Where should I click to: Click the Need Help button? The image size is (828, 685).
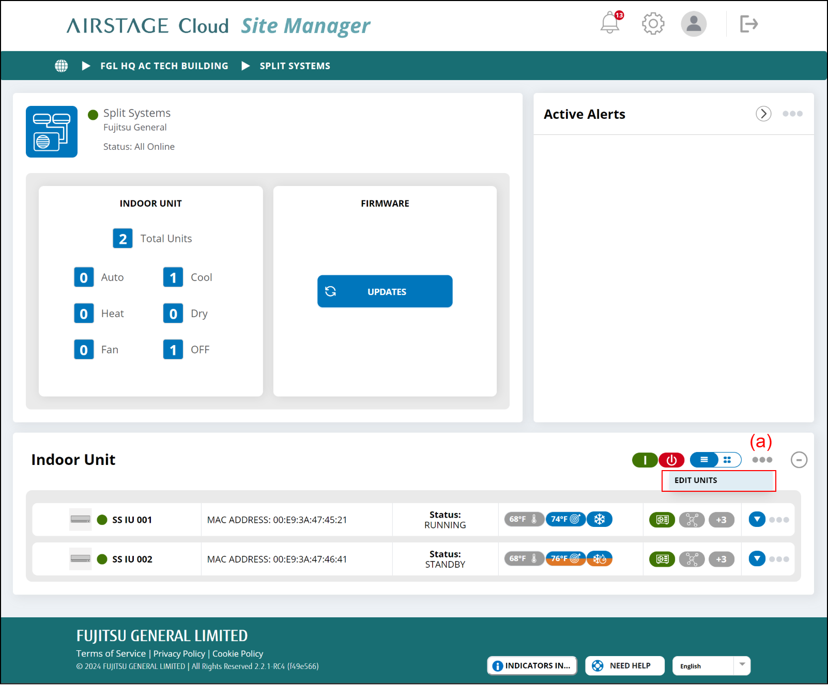624,666
